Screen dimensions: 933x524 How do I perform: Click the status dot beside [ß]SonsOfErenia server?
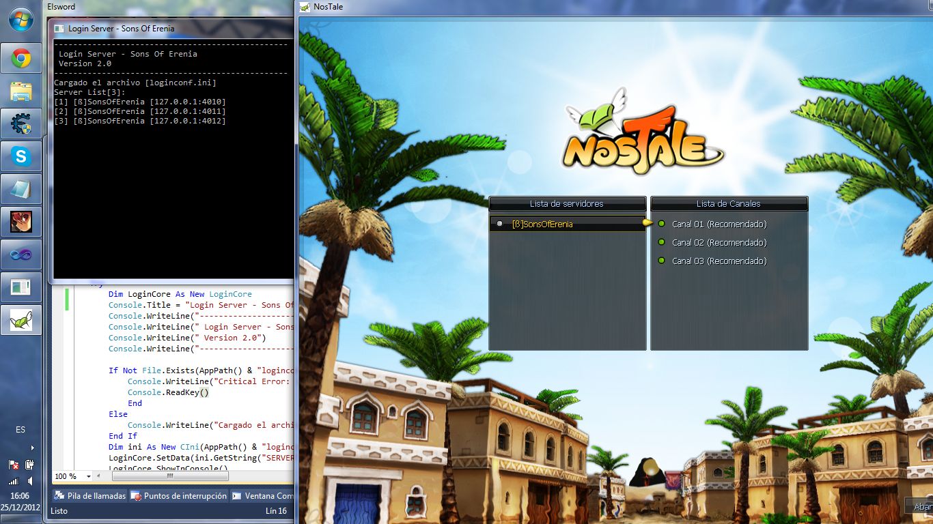500,224
